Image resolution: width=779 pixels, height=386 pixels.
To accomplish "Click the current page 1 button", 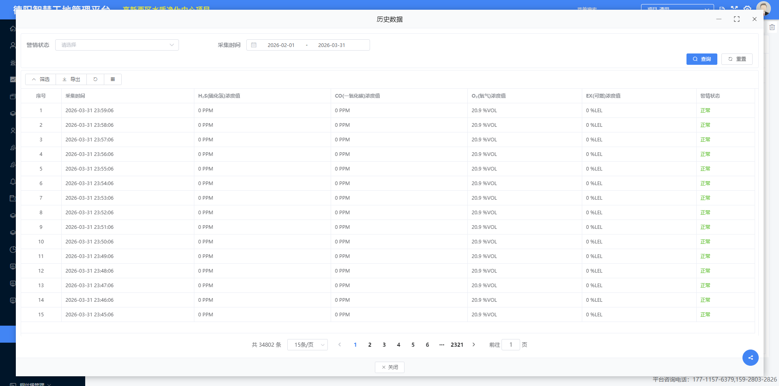I will 355,345.
